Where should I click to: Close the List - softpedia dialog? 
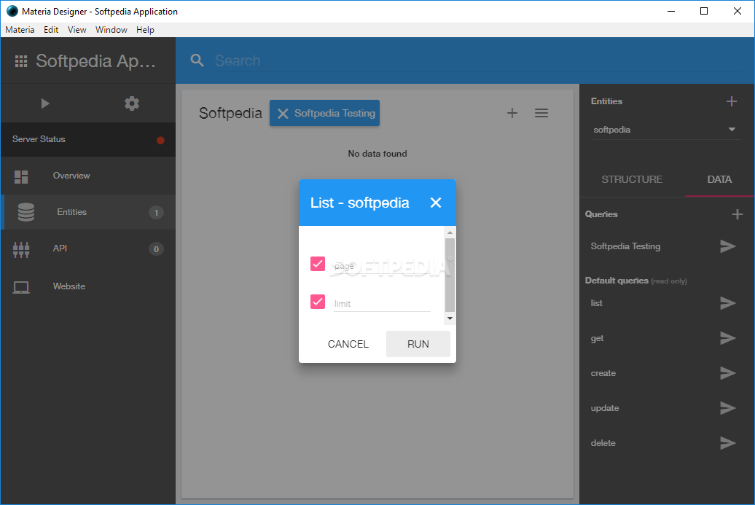tap(436, 203)
